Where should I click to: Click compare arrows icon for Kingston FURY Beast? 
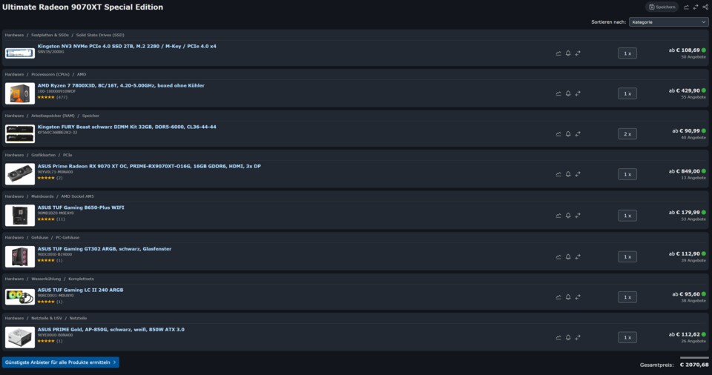pyautogui.click(x=578, y=134)
